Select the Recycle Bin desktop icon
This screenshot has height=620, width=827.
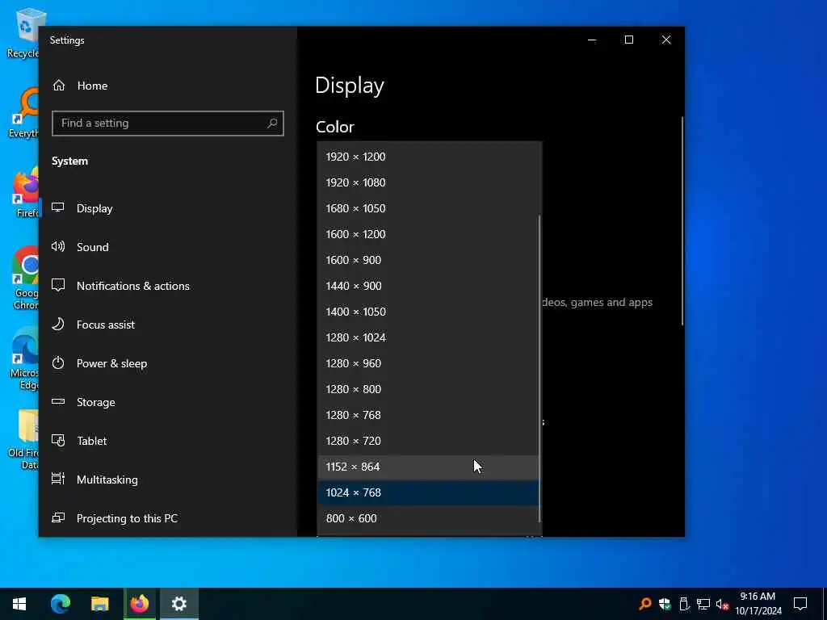click(x=23, y=34)
